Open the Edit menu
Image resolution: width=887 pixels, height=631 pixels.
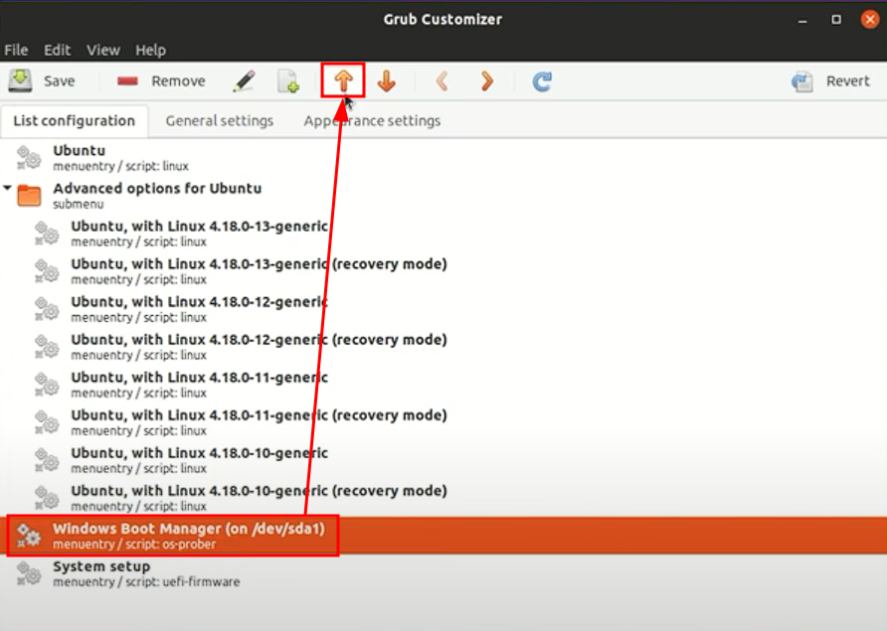[x=57, y=50]
